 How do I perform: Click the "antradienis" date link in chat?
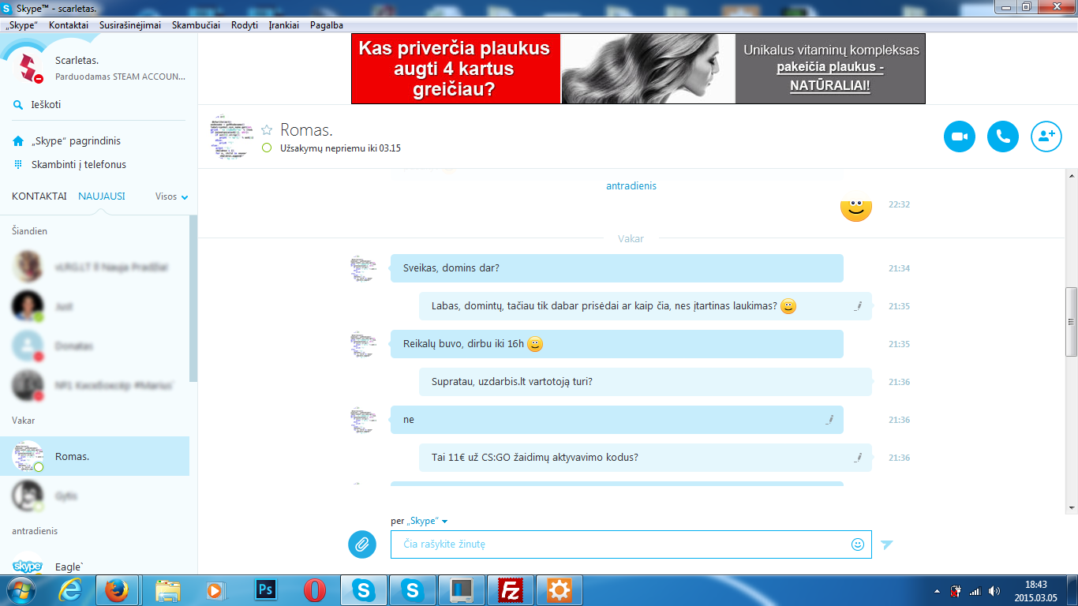(631, 186)
